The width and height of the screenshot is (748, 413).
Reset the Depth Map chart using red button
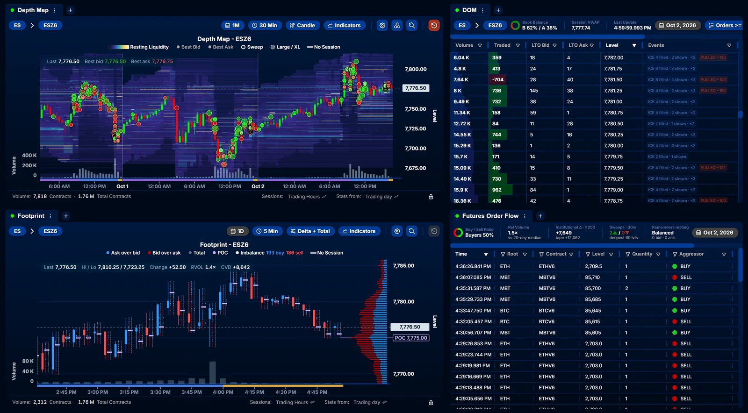pyautogui.click(x=434, y=25)
